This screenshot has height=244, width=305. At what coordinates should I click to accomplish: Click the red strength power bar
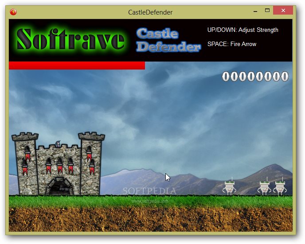pyautogui.click(x=77, y=66)
